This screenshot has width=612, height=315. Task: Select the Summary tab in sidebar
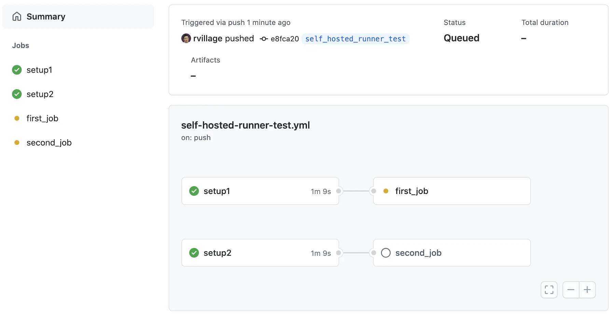click(78, 16)
